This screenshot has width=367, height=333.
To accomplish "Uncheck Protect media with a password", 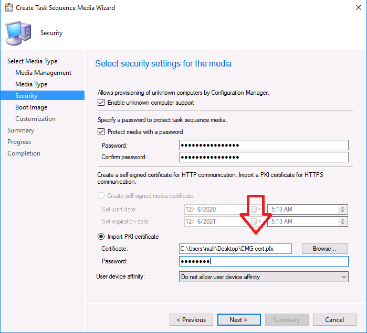I will click(101, 132).
